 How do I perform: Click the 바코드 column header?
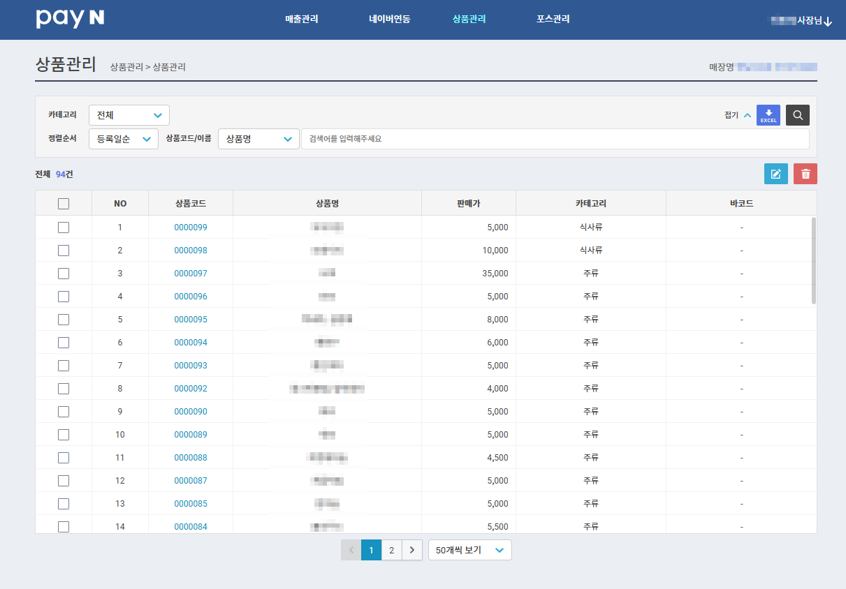pyautogui.click(x=741, y=204)
